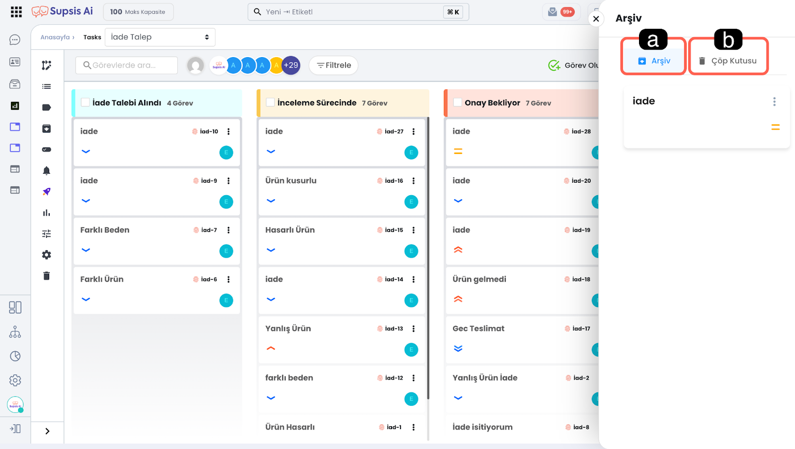Switch to the Arşiv tab
This screenshot has width=795, height=449.
pos(654,61)
